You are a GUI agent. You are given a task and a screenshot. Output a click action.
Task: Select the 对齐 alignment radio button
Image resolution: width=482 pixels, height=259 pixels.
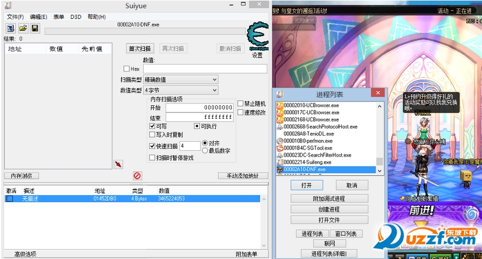tap(205, 143)
